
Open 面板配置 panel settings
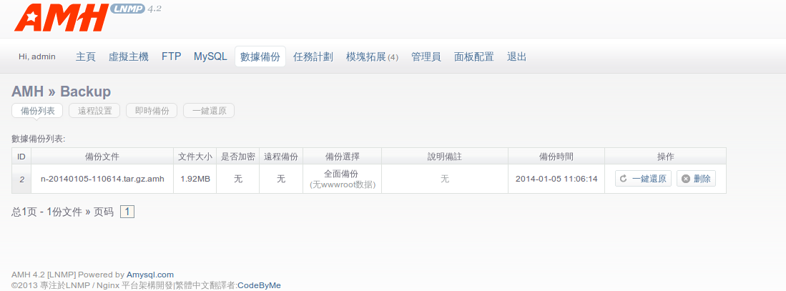point(474,56)
